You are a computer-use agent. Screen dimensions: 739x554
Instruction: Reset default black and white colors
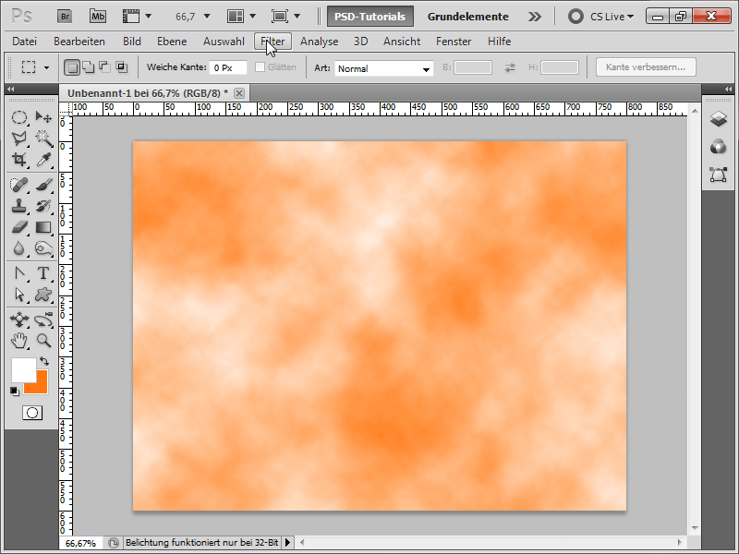pyautogui.click(x=15, y=391)
